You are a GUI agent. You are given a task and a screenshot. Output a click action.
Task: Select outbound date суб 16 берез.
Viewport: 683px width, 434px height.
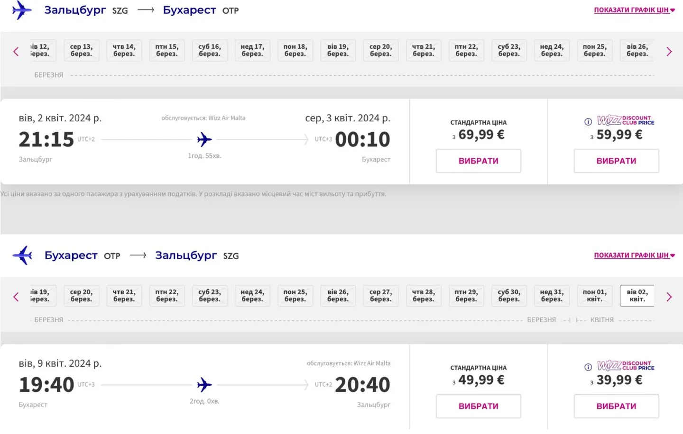pos(210,50)
